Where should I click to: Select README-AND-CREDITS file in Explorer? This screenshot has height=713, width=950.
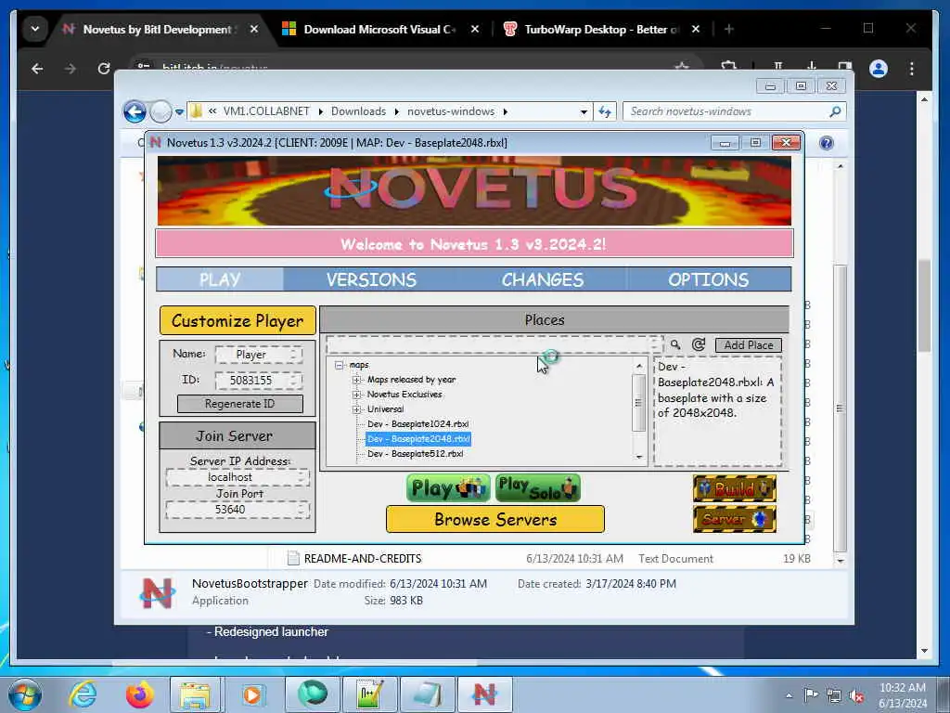(363, 558)
